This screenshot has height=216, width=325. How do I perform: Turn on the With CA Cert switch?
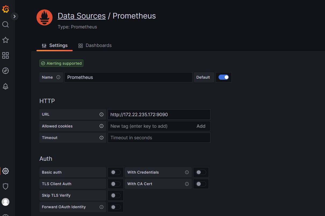(201, 184)
